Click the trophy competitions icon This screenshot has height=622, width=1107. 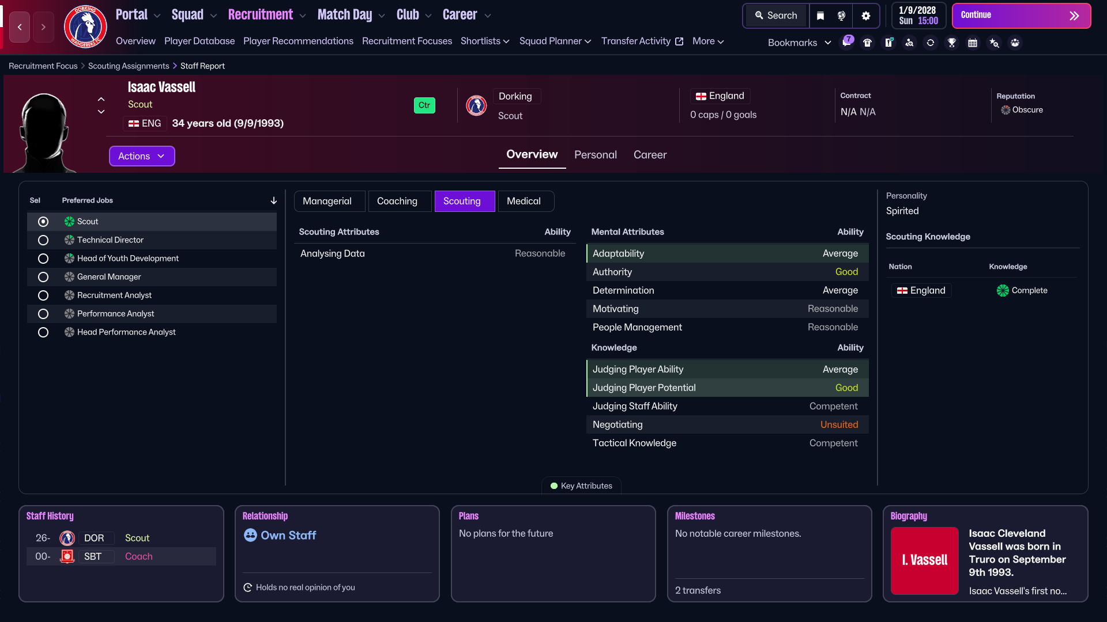click(x=952, y=42)
